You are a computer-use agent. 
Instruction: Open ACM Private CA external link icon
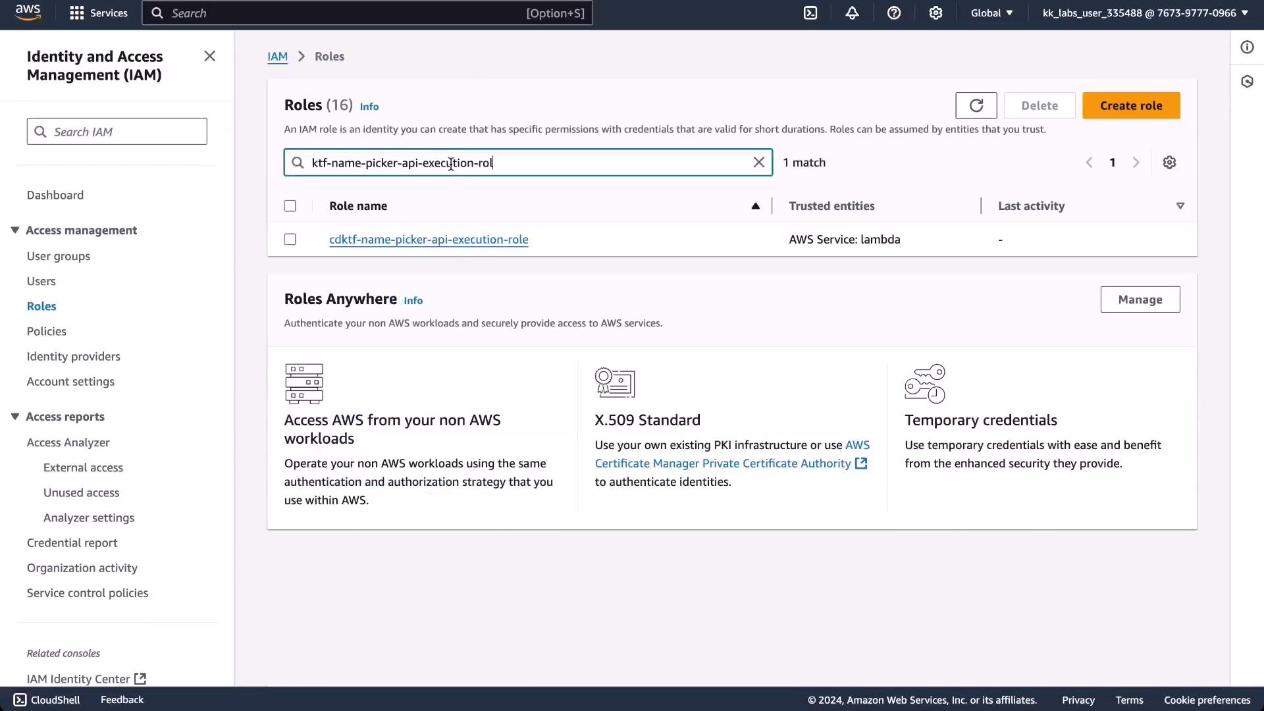861,463
